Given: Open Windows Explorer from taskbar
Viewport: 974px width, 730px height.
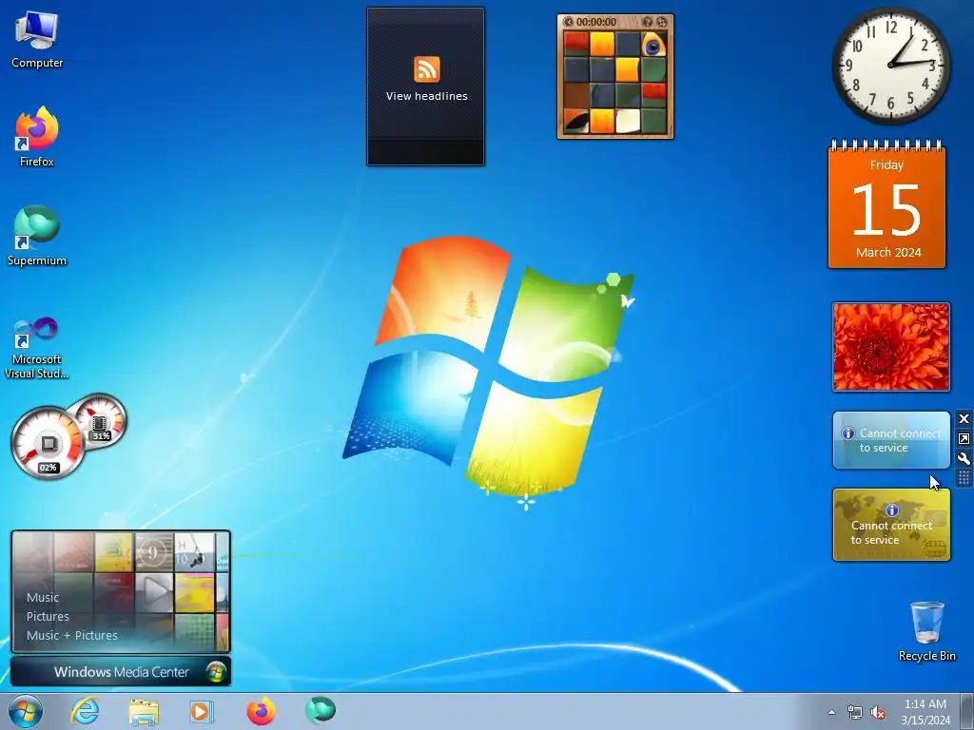Looking at the screenshot, I should point(144,711).
